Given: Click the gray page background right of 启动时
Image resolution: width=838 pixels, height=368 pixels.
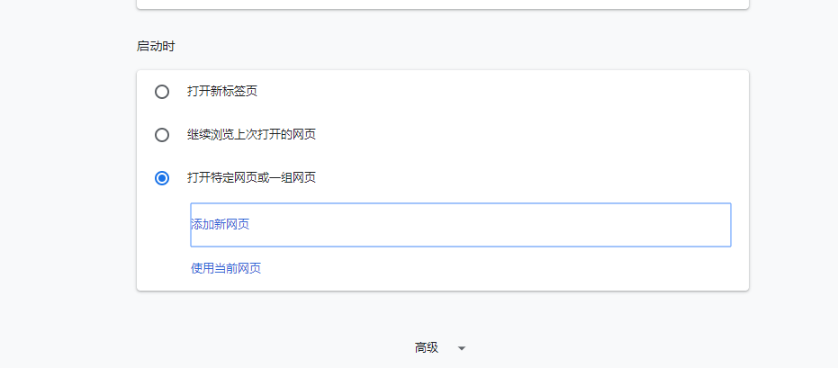Looking at the screenshot, I should [x=450, y=46].
